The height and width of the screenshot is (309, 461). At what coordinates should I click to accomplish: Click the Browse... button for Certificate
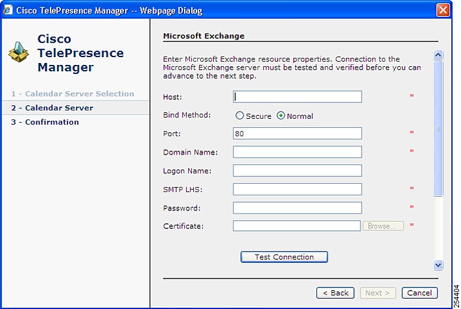pos(383,226)
